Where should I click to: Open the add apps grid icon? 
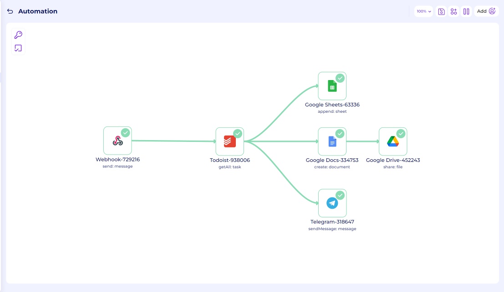[453, 11]
